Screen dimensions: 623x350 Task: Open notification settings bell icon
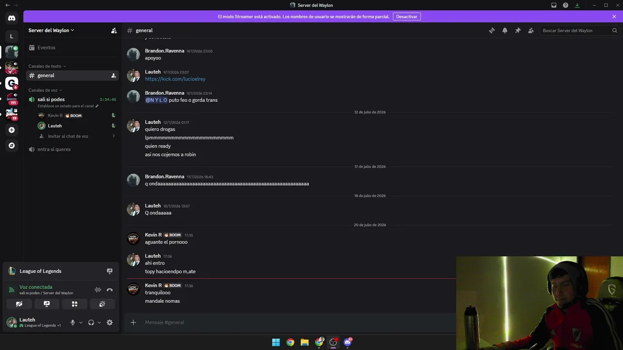point(505,31)
